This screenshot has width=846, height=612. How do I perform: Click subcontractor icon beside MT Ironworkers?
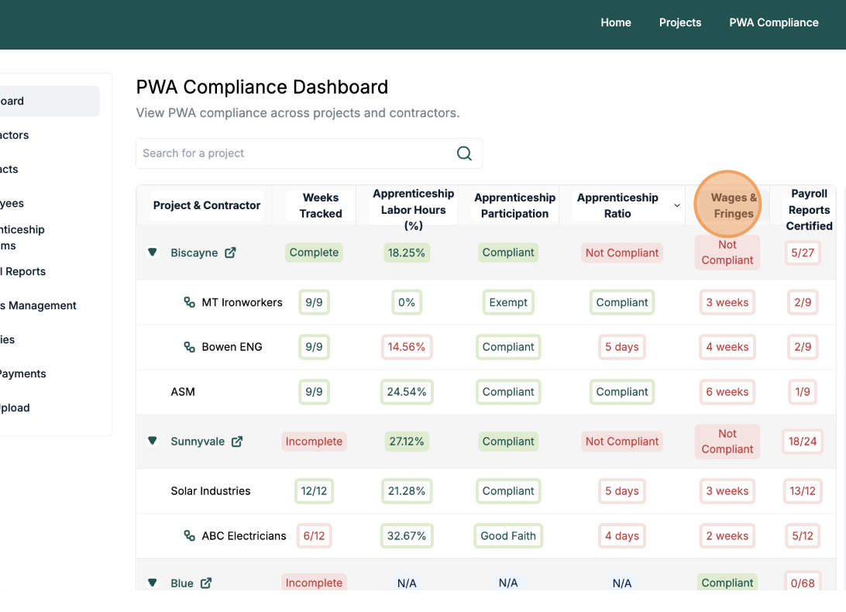tap(189, 303)
